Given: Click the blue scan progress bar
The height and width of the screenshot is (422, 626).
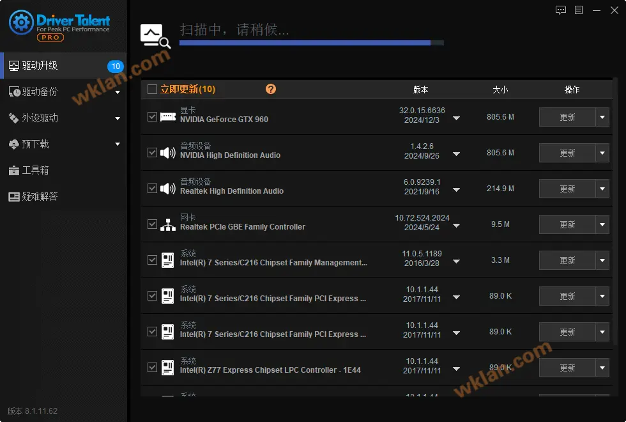Looking at the screenshot, I should pyautogui.click(x=312, y=43).
